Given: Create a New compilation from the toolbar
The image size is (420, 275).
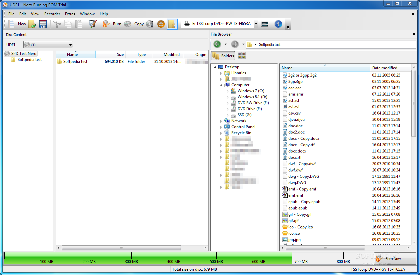Looking at the screenshot, I should tap(17, 24).
